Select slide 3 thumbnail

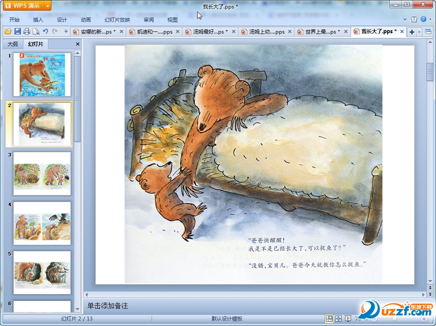[x=42, y=173]
